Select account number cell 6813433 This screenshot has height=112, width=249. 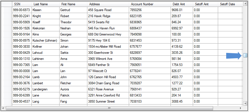(x=150, y=95)
